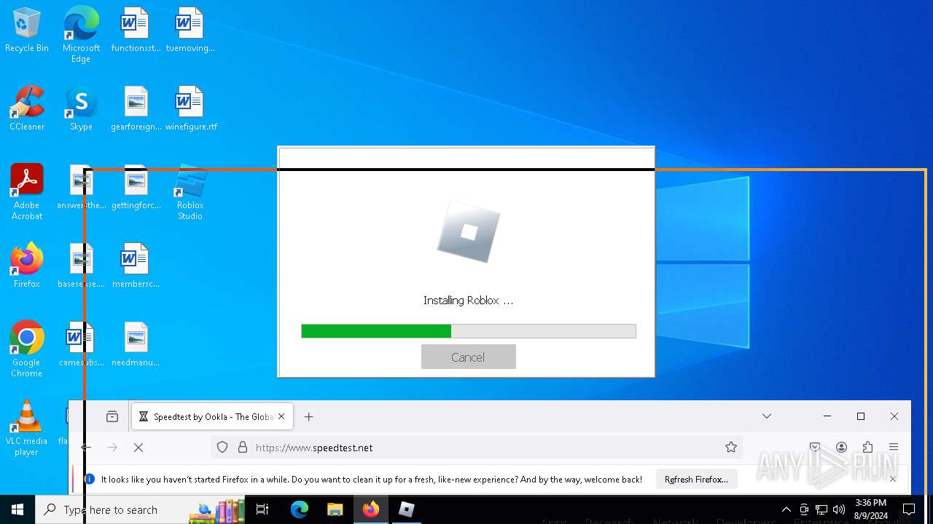Open Microsoft Edge from the taskbar
The width and height of the screenshot is (933, 524).
pos(300,509)
